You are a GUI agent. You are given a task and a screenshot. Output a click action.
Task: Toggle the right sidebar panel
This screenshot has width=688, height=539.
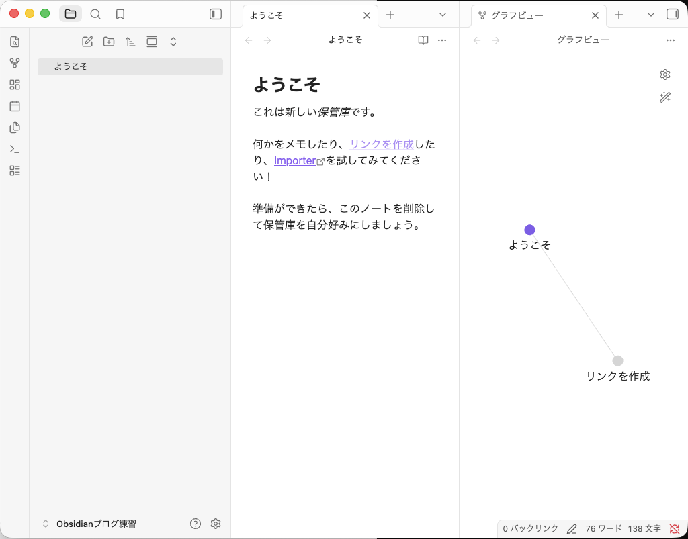[672, 15]
